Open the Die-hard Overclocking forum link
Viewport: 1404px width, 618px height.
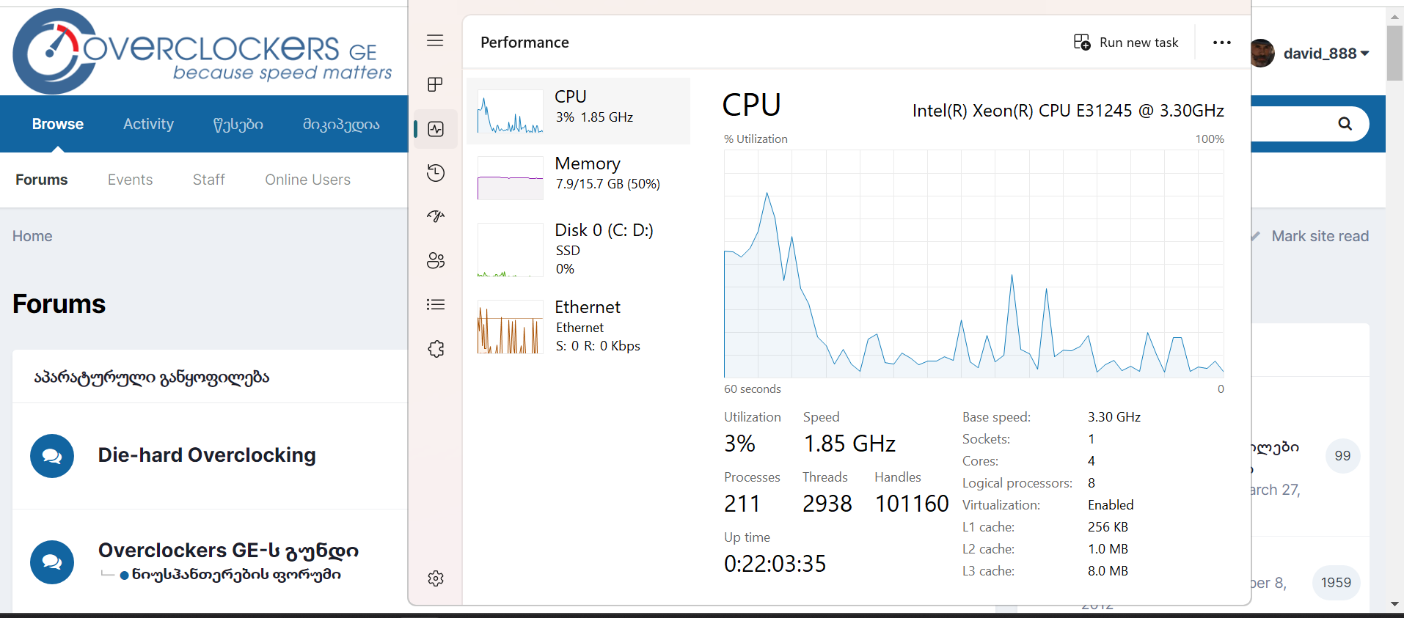[x=207, y=455]
